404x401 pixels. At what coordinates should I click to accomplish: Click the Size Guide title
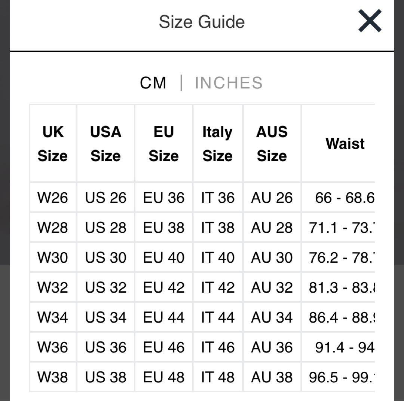point(202,22)
